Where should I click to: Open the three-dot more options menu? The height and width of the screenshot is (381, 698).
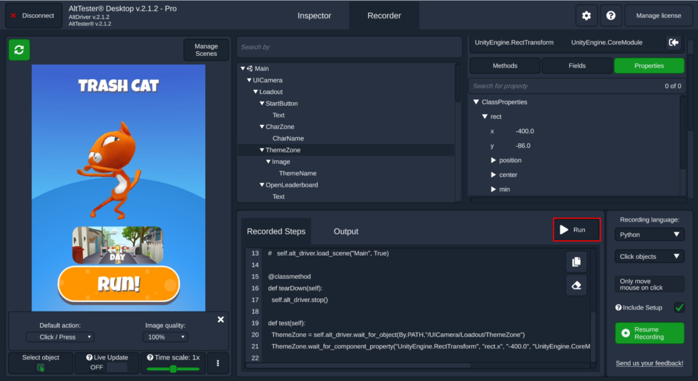click(x=217, y=363)
